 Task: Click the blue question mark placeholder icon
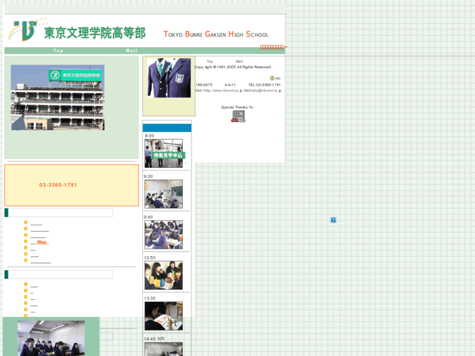(x=333, y=220)
